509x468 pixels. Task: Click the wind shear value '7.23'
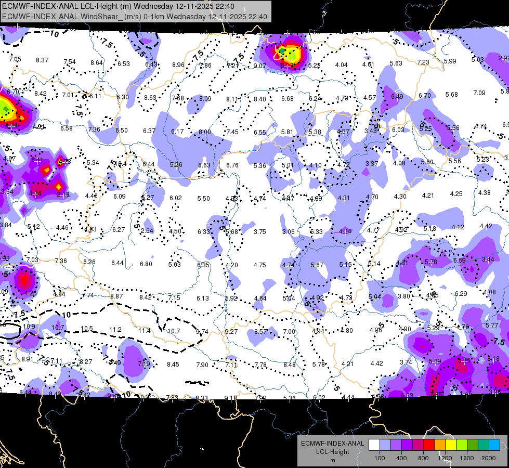423,62
